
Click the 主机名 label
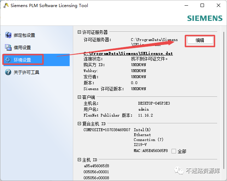pos(91,103)
